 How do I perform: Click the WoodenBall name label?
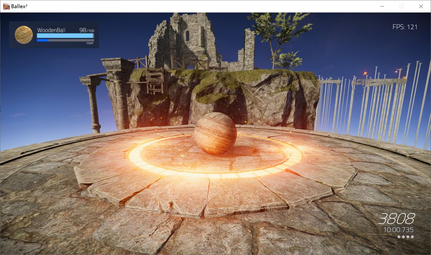click(51, 30)
